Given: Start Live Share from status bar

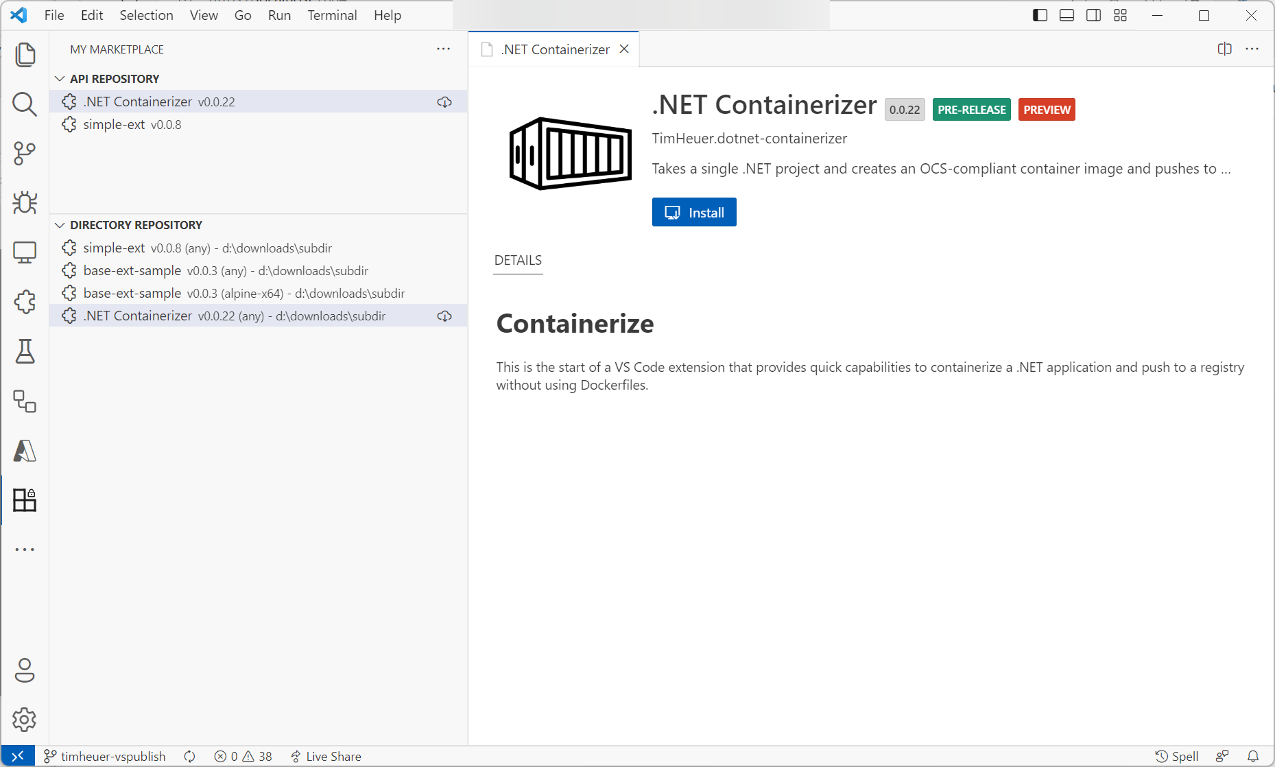Looking at the screenshot, I should (326, 756).
